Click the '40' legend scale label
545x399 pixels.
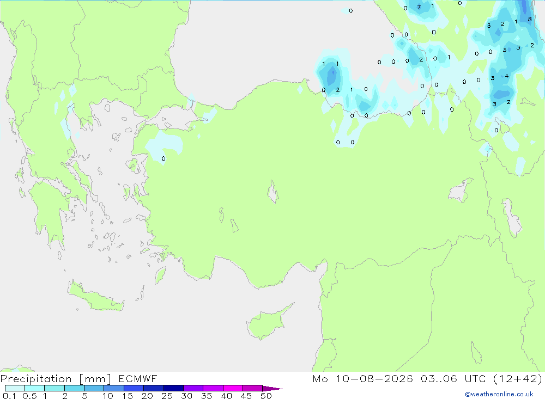[x=226, y=396]
